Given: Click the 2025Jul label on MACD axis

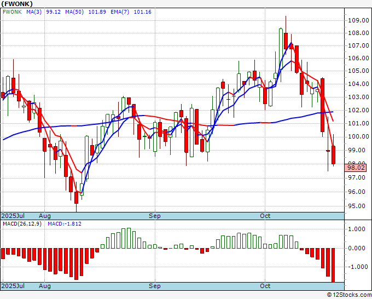Looking at the screenshot, I should [13, 286].
